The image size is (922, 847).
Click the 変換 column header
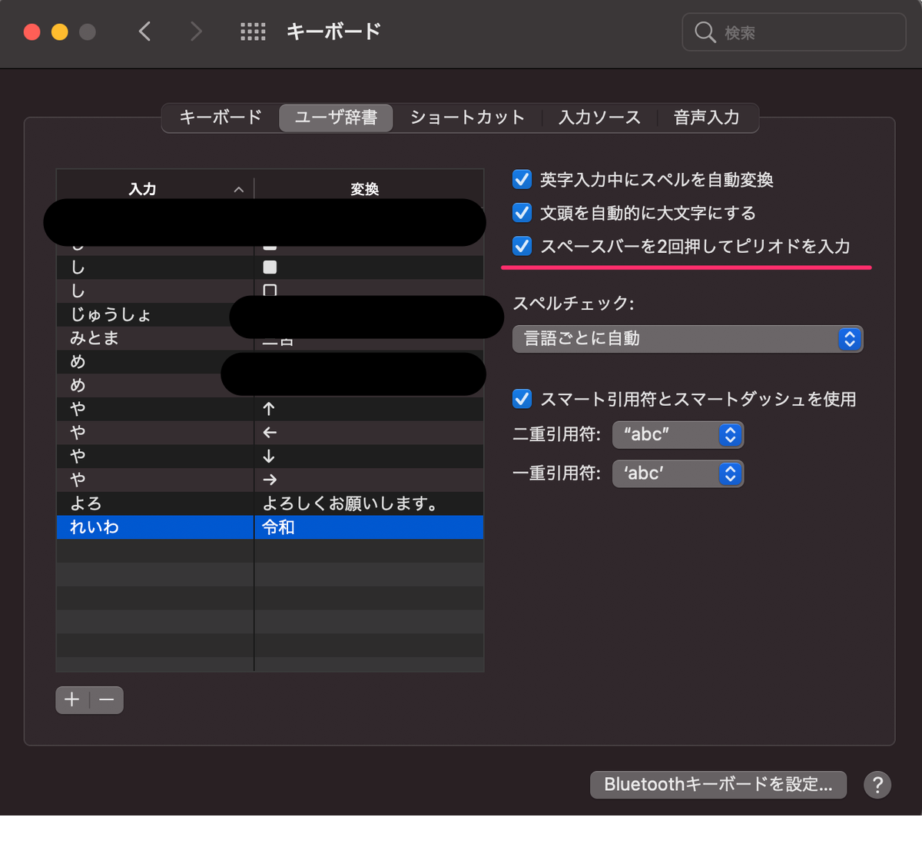369,189
